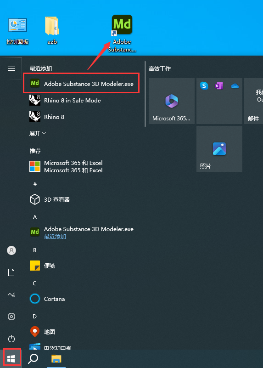Open the user account icon

pos(11,250)
